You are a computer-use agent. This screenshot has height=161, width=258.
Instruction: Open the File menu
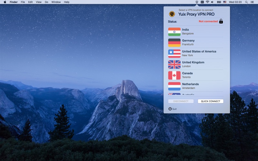(x=23, y=2)
